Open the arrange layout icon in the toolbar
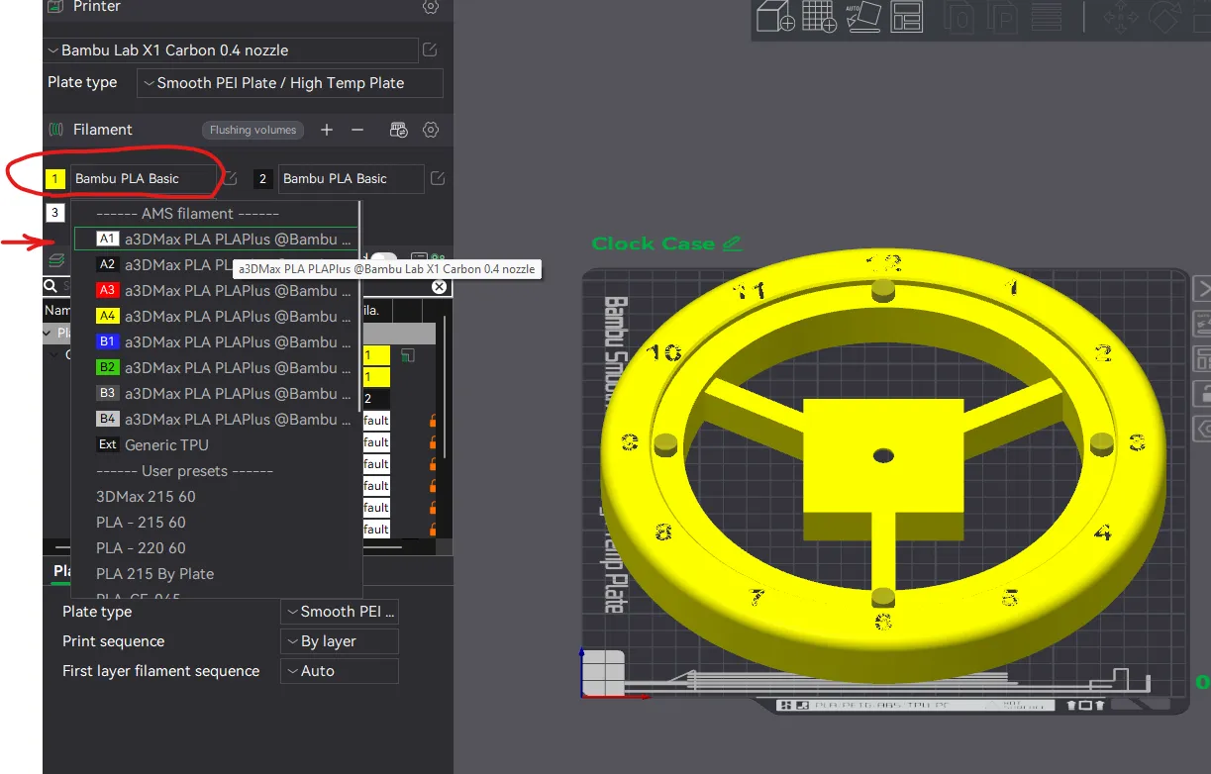Screen dimensions: 1211x774 point(907,16)
